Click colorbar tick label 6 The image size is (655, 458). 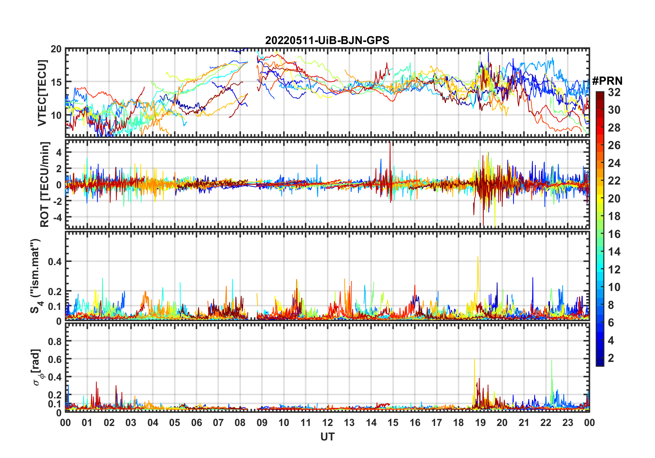point(611,323)
